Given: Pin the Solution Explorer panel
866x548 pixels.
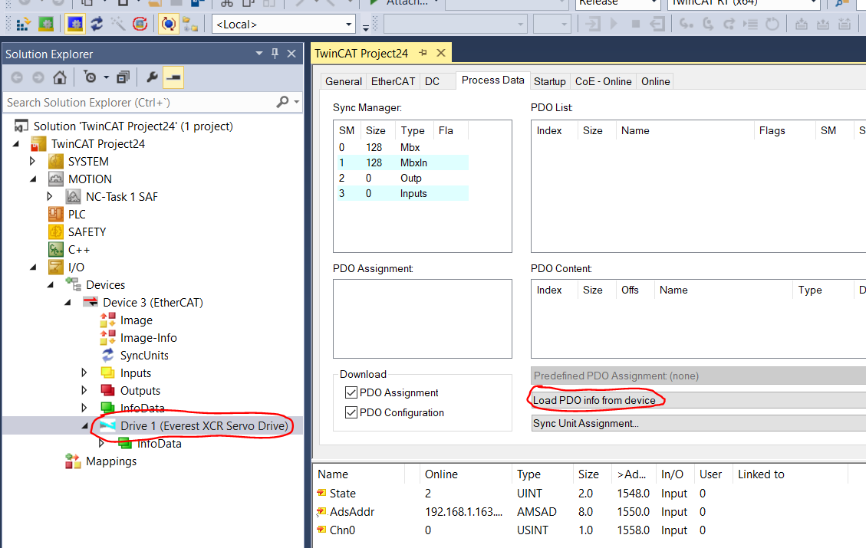Looking at the screenshot, I should pyautogui.click(x=275, y=54).
